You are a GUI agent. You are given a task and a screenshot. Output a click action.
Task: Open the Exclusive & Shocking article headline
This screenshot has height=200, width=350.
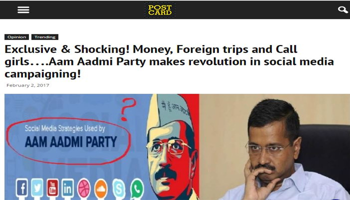[x=169, y=61]
